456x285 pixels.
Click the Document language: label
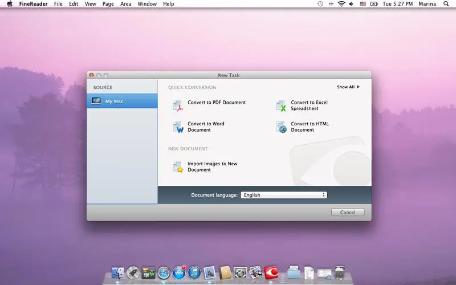[x=214, y=195]
